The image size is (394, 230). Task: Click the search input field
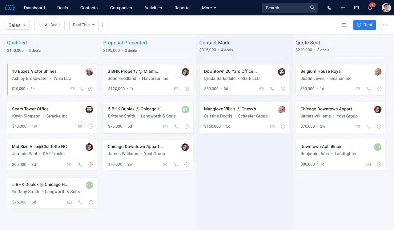[x=286, y=7]
